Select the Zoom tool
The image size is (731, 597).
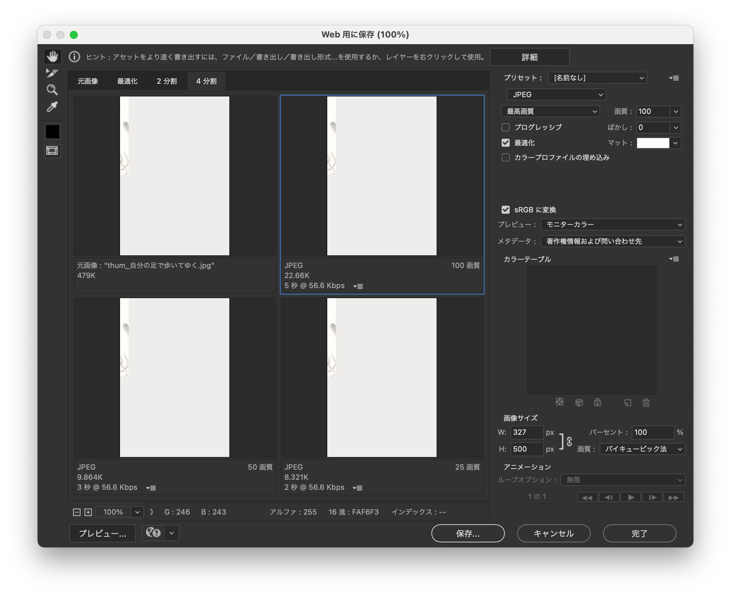(x=52, y=90)
